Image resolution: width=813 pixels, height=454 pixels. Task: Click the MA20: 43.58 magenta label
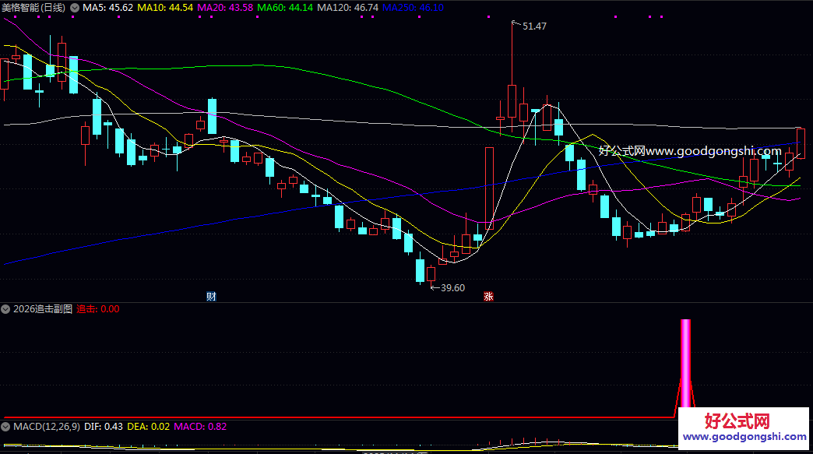225,8
